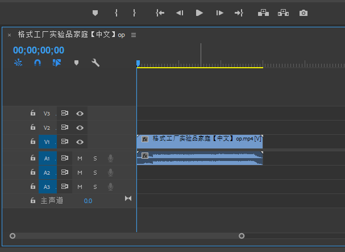This screenshot has width=345, height=252.
Task: Click Play in the transport controls
Action: click(199, 13)
